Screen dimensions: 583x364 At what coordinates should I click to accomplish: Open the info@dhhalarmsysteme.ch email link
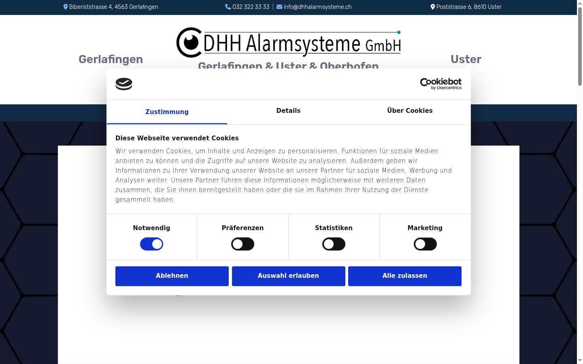click(317, 7)
